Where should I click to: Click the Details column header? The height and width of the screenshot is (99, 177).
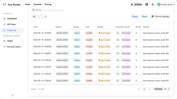click(x=146, y=27)
